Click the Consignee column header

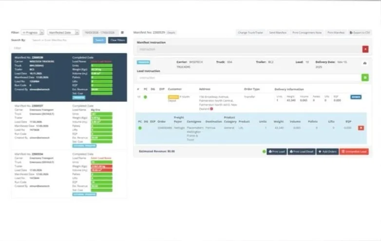coord(194,121)
